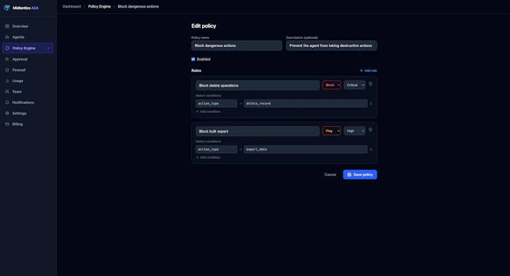
Task: Click the Midlantics A2A logo icon
Action: (x=7, y=8)
